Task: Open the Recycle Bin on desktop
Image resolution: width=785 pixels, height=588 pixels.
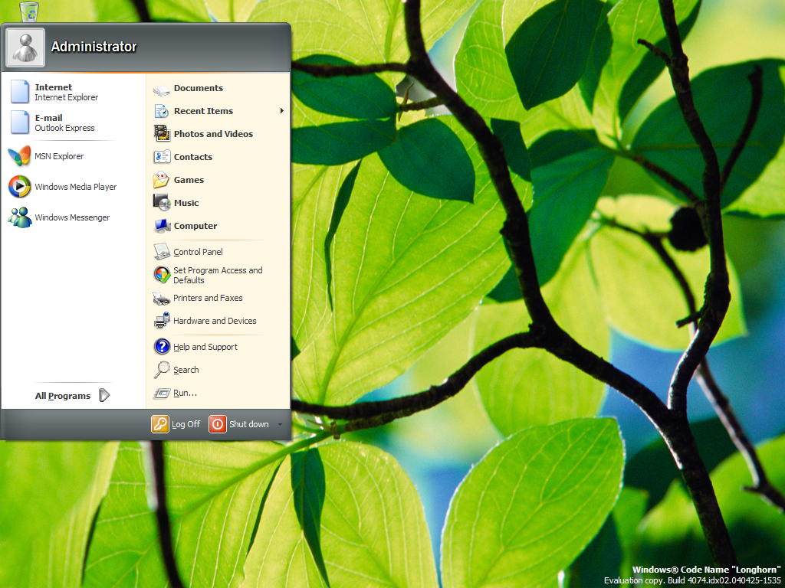Action: coord(30,11)
